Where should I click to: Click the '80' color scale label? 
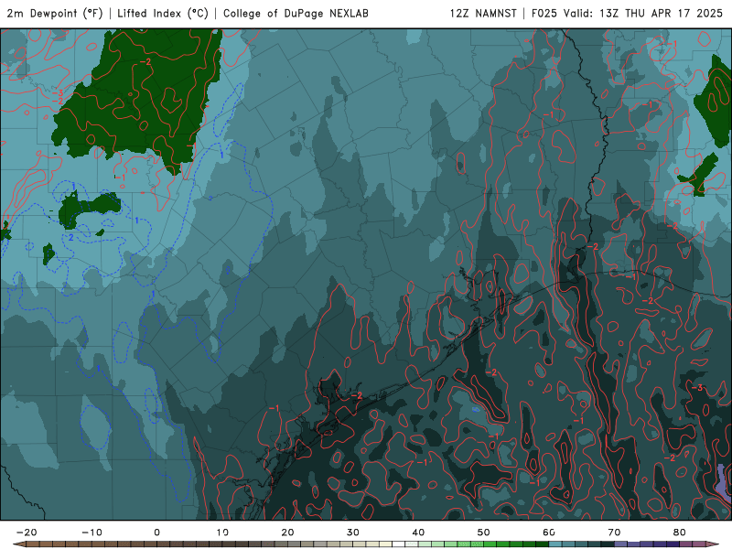pos(680,533)
